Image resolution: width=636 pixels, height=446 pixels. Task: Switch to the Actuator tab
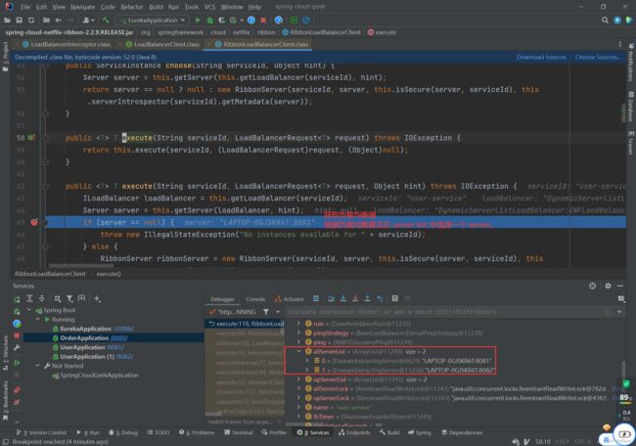(290, 299)
